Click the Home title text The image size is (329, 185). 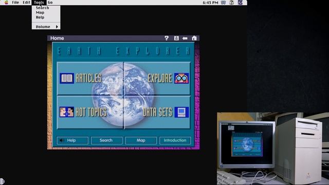(x=57, y=38)
